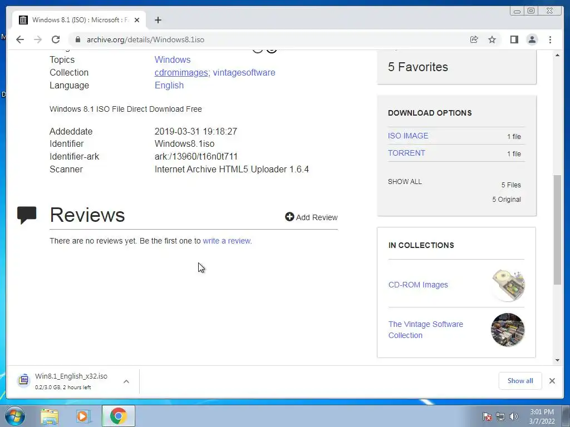This screenshot has height=427, width=570.
Task: Click the Chrome taskbar icon
Action: click(x=119, y=416)
